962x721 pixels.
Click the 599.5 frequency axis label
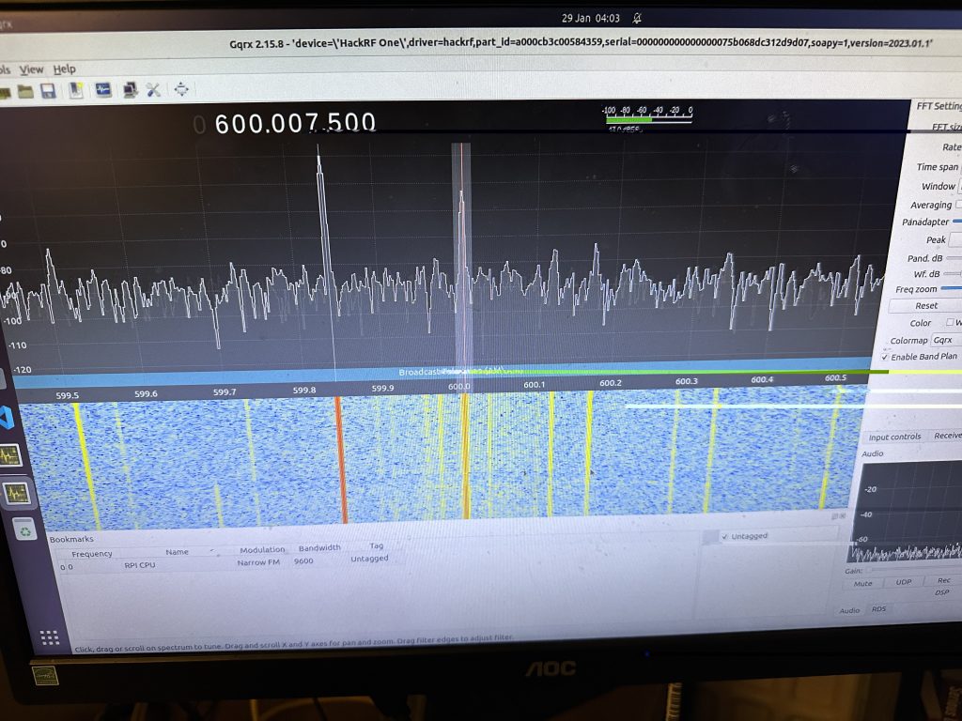68,395
